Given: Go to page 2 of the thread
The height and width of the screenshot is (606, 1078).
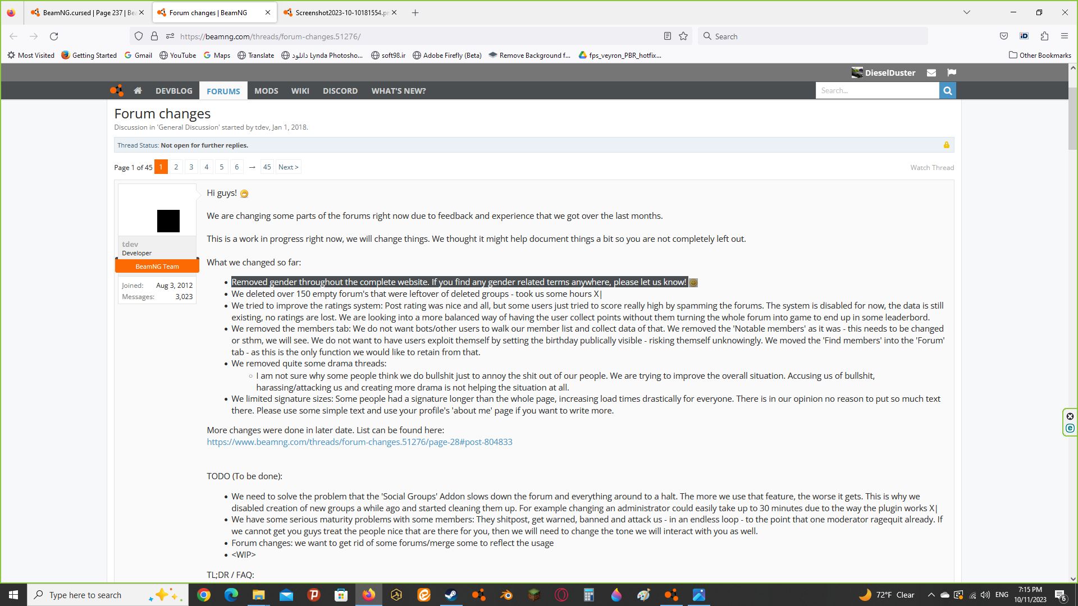Looking at the screenshot, I should pyautogui.click(x=176, y=167).
